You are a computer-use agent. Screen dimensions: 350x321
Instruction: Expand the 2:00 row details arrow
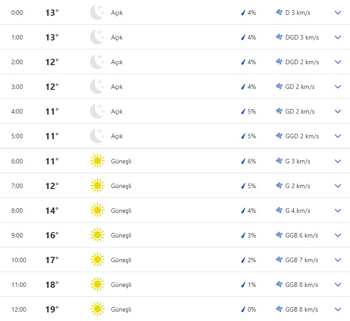338,62
